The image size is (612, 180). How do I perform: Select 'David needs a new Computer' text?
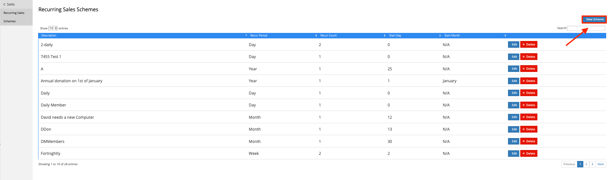tap(67, 117)
